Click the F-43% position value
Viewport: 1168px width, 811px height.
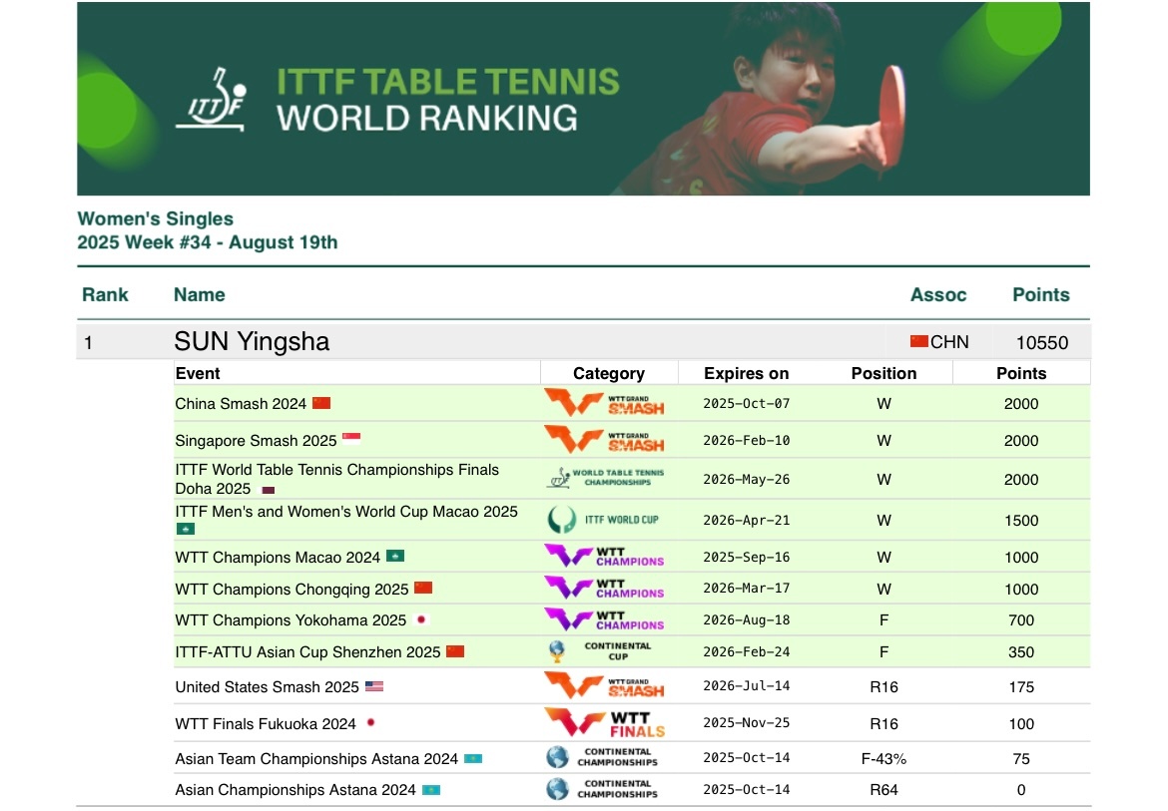point(883,759)
